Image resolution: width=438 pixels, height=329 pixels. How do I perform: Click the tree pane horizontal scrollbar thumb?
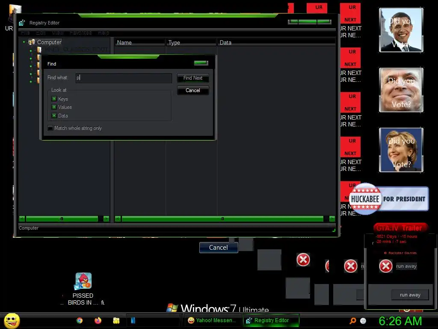pyautogui.click(x=62, y=219)
